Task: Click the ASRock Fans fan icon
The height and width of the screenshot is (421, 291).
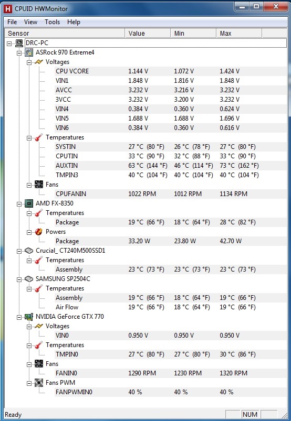Action: 39,185
